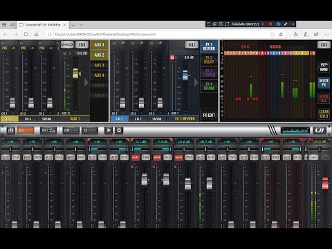The image size is (332, 249).
Task: Open the share icon in browser
Action: 316,35
